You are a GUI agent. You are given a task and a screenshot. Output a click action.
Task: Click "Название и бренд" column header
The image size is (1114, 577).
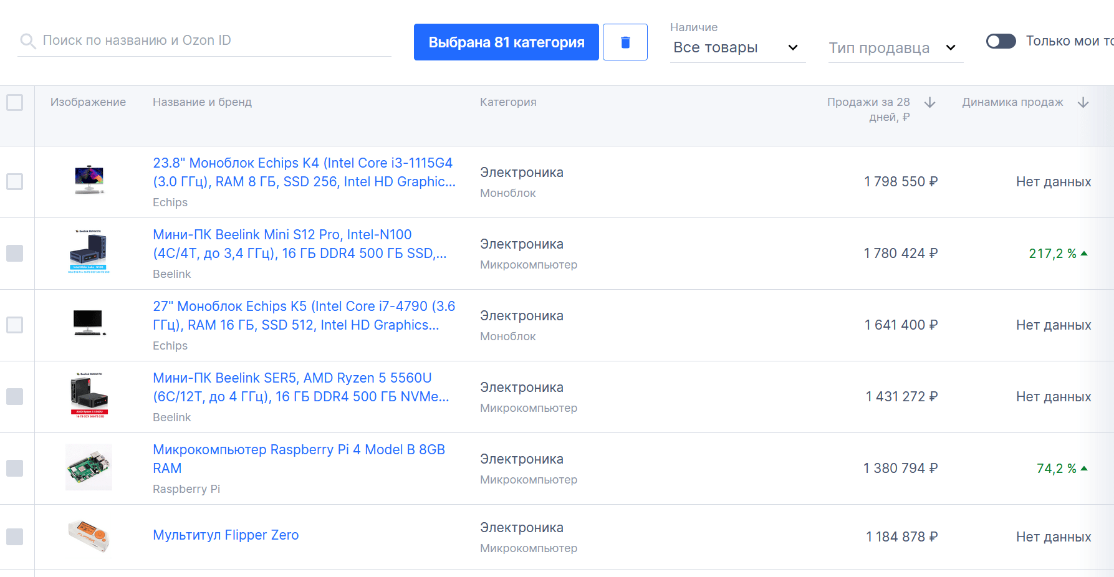(202, 102)
